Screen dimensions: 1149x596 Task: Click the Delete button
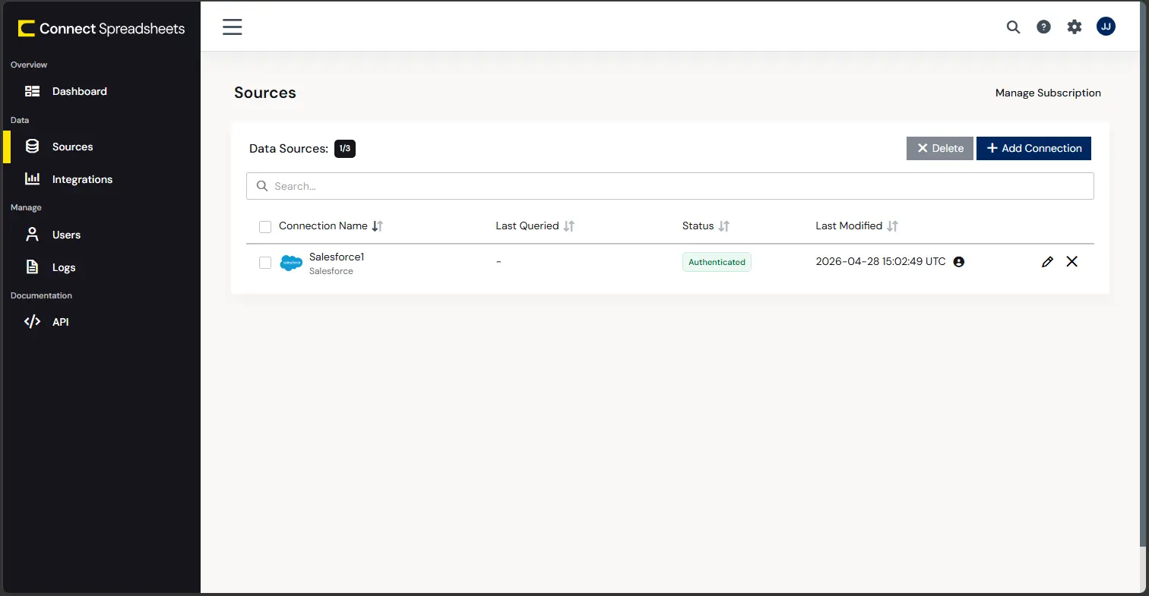coord(940,148)
